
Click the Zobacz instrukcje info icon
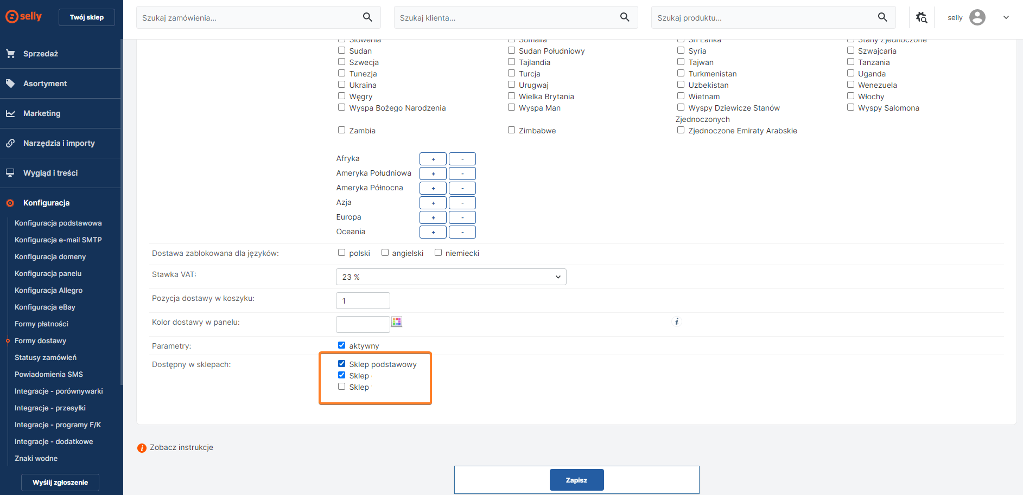tap(142, 448)
